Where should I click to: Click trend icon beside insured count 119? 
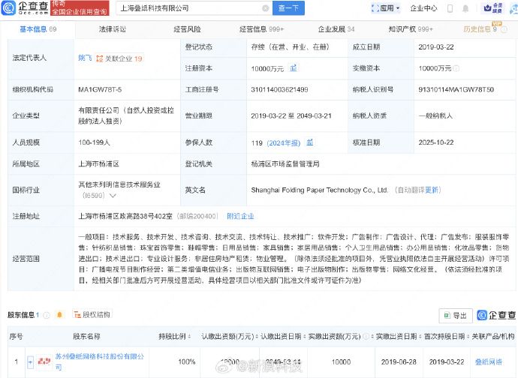point(309,142)
